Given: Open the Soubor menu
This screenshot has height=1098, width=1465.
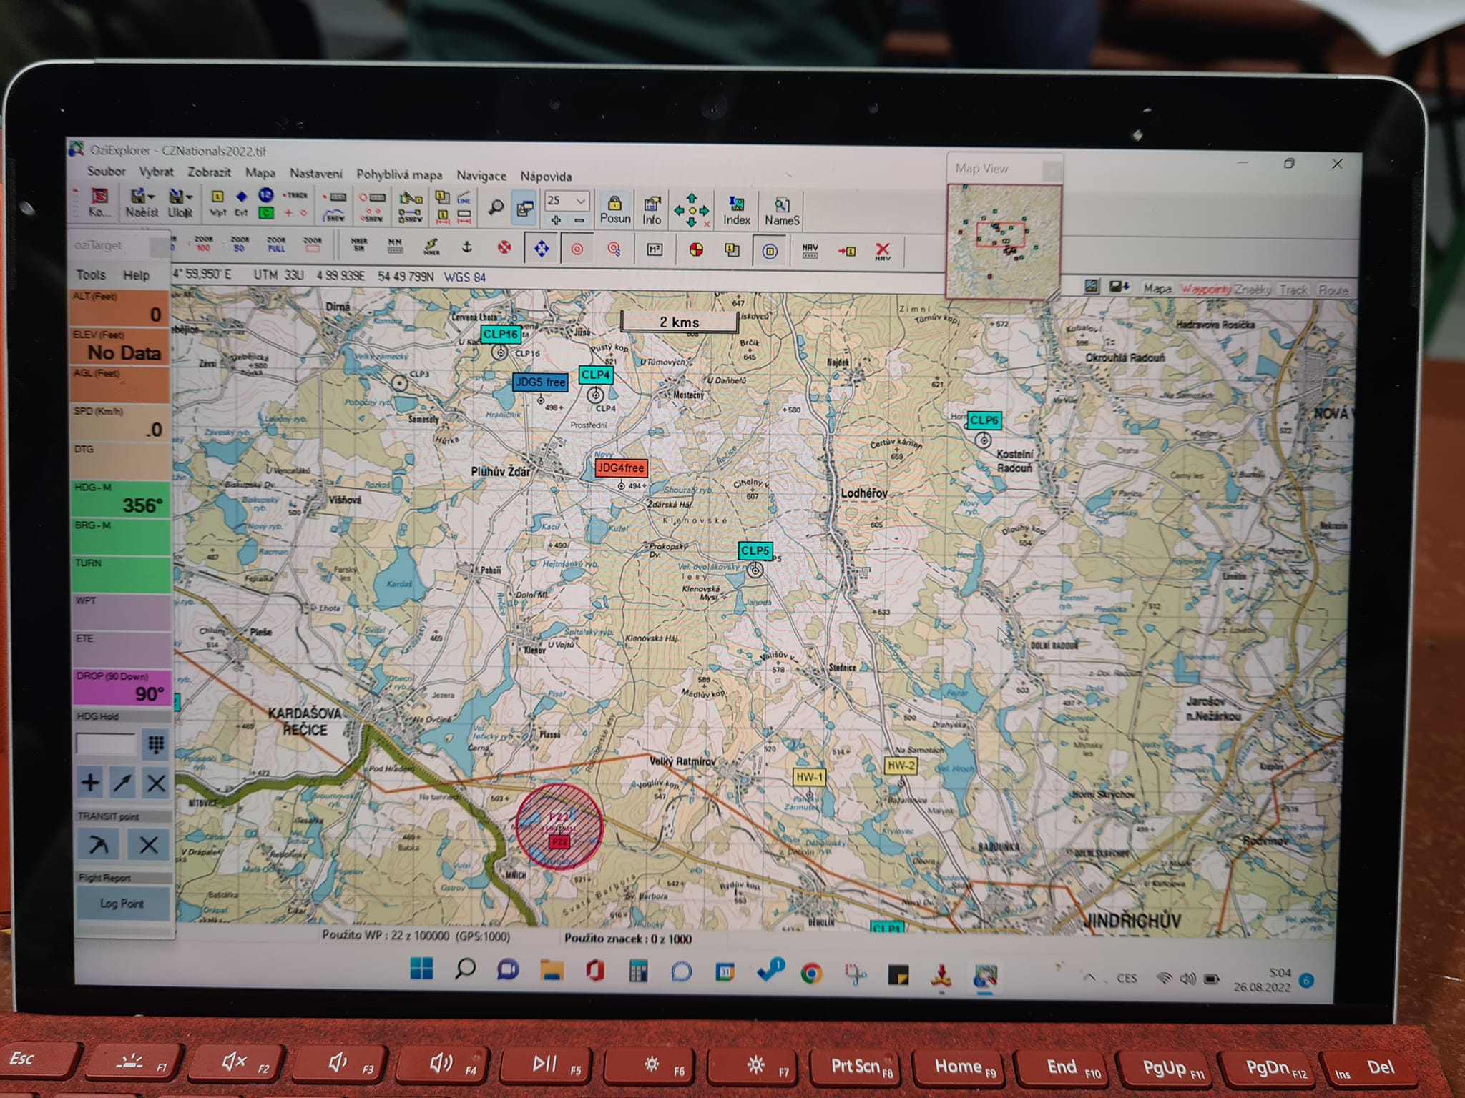Looking at the screenshot, I should (106, 172).
